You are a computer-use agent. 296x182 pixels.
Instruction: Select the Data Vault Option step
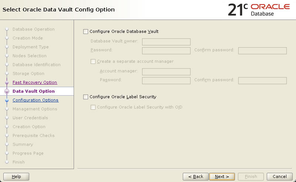point(34,91)
